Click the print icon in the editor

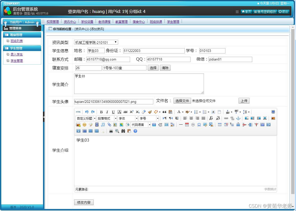[111, 131]
